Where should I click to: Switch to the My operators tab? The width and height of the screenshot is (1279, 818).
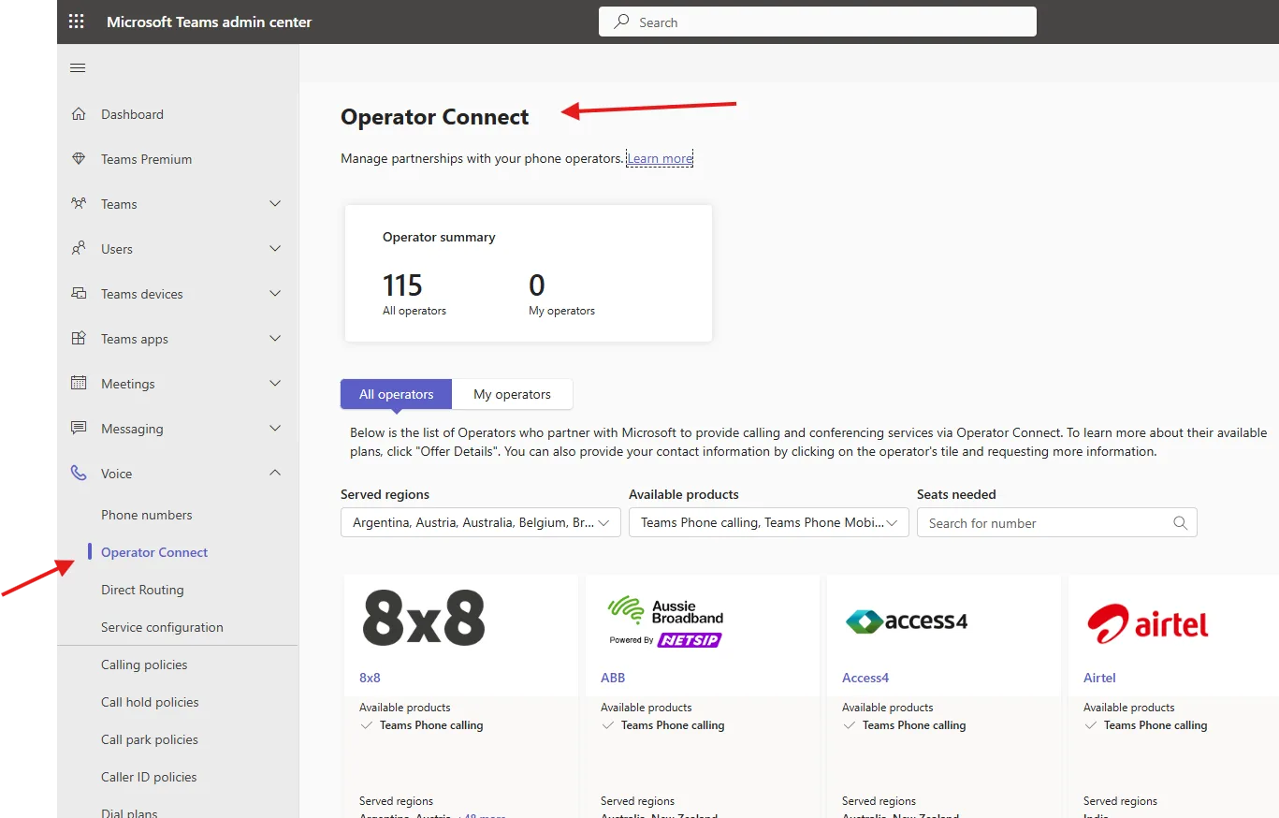512,393
